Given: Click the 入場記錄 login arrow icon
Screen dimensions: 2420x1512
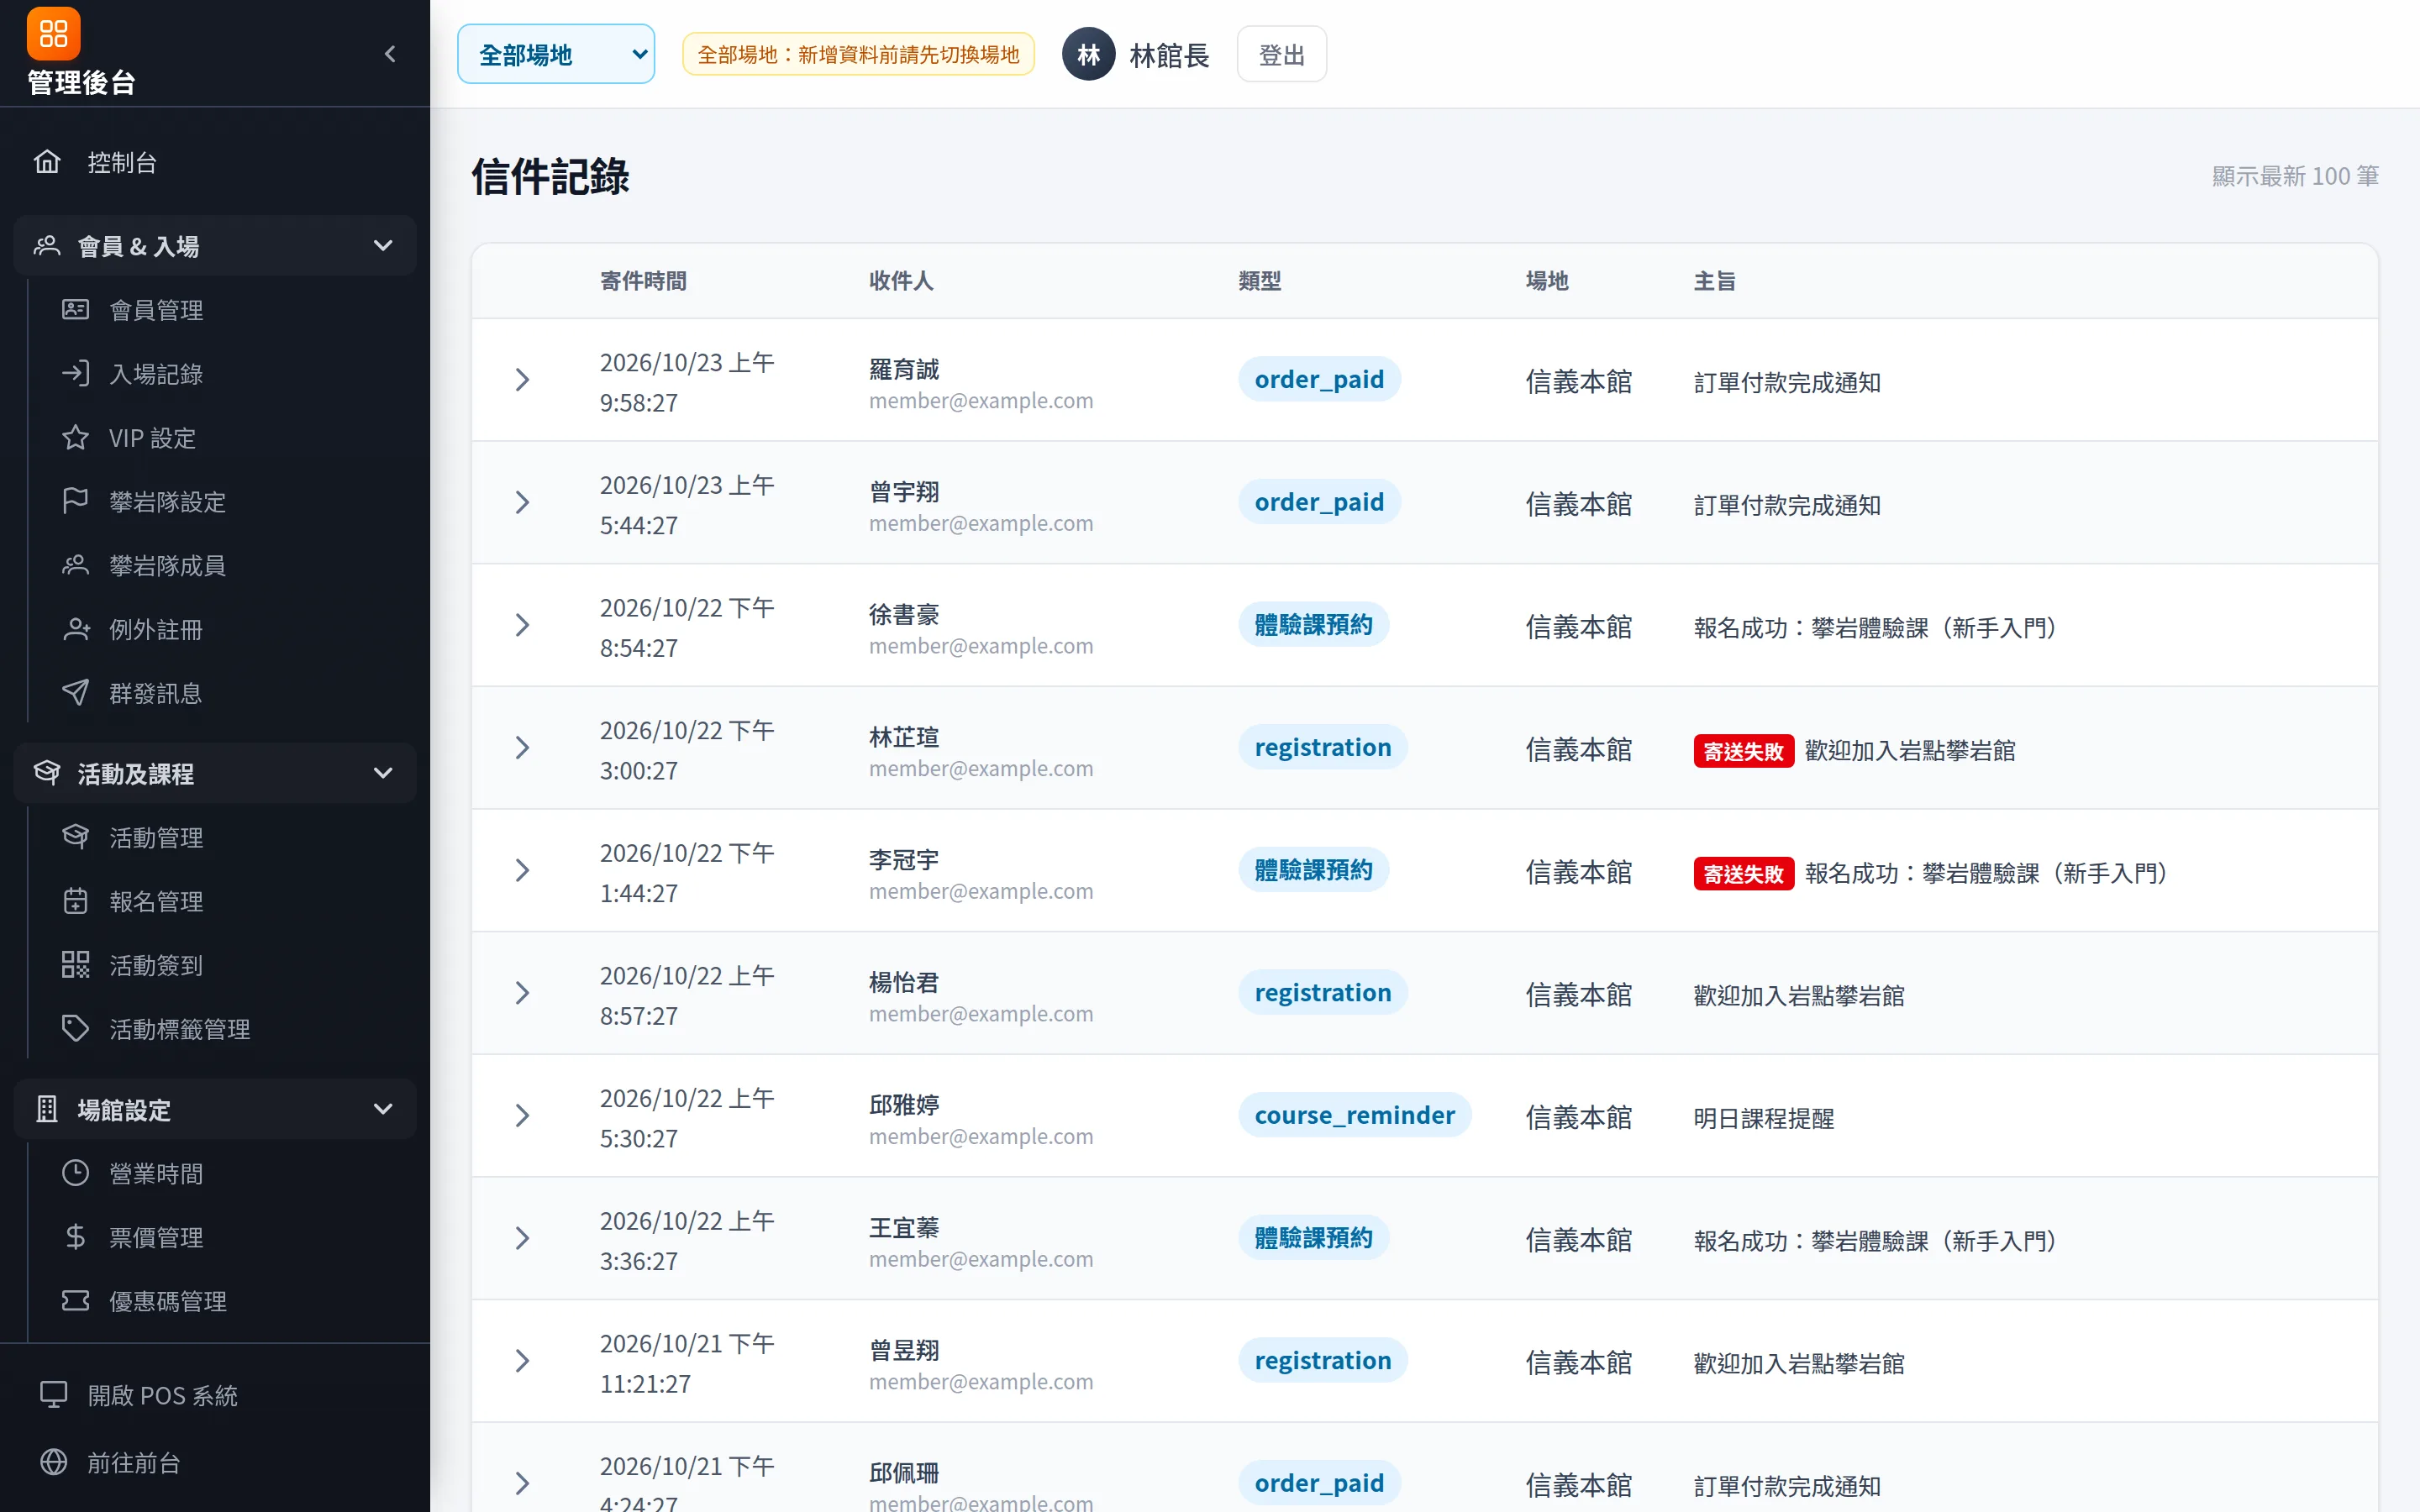Looking at the screenshot, I should click(75, 373).
